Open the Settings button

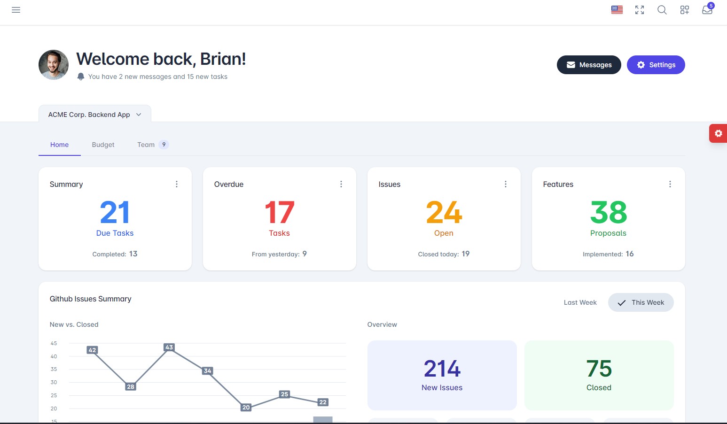[x=656, y=65]
